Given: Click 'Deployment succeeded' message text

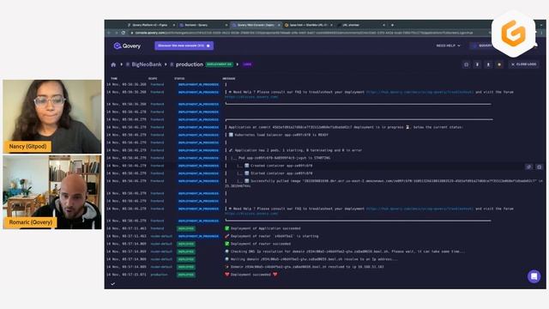Looking at the screenshot, I should tap(250, 275).
